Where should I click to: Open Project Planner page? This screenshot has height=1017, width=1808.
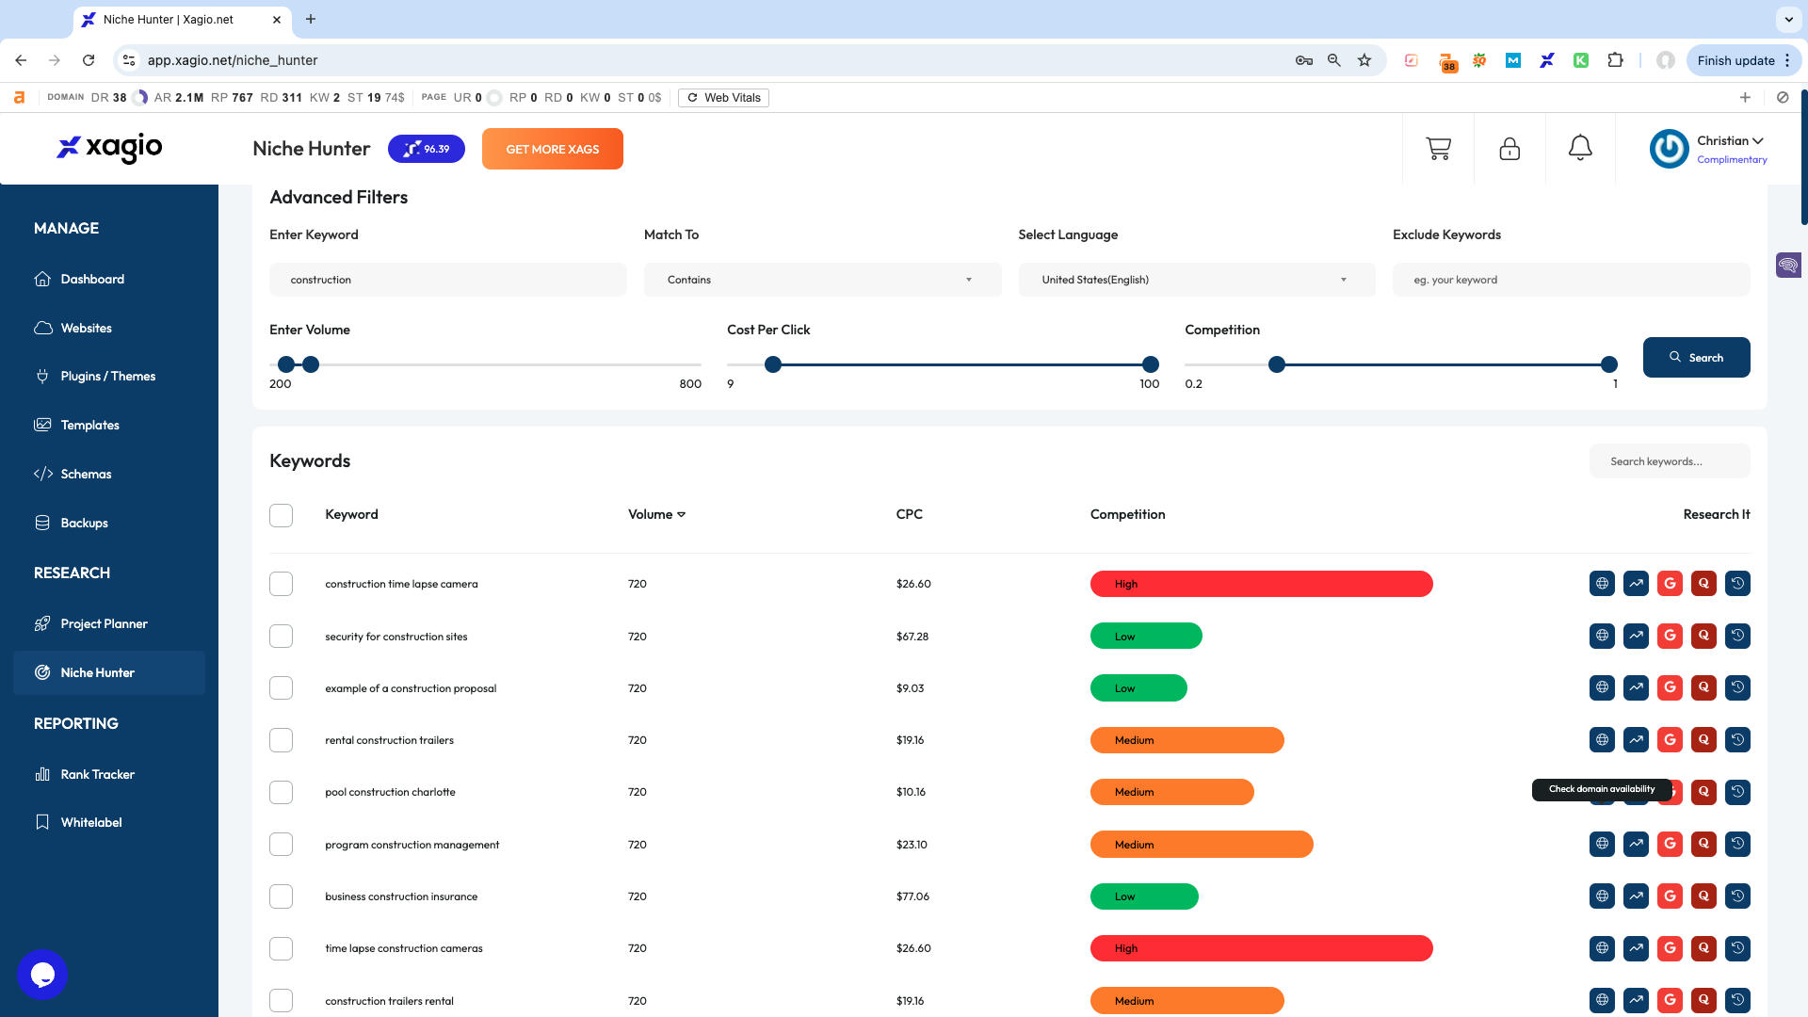(104, 623)
